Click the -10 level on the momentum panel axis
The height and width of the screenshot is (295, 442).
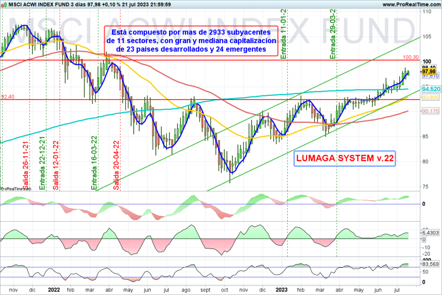pos(426,247)
